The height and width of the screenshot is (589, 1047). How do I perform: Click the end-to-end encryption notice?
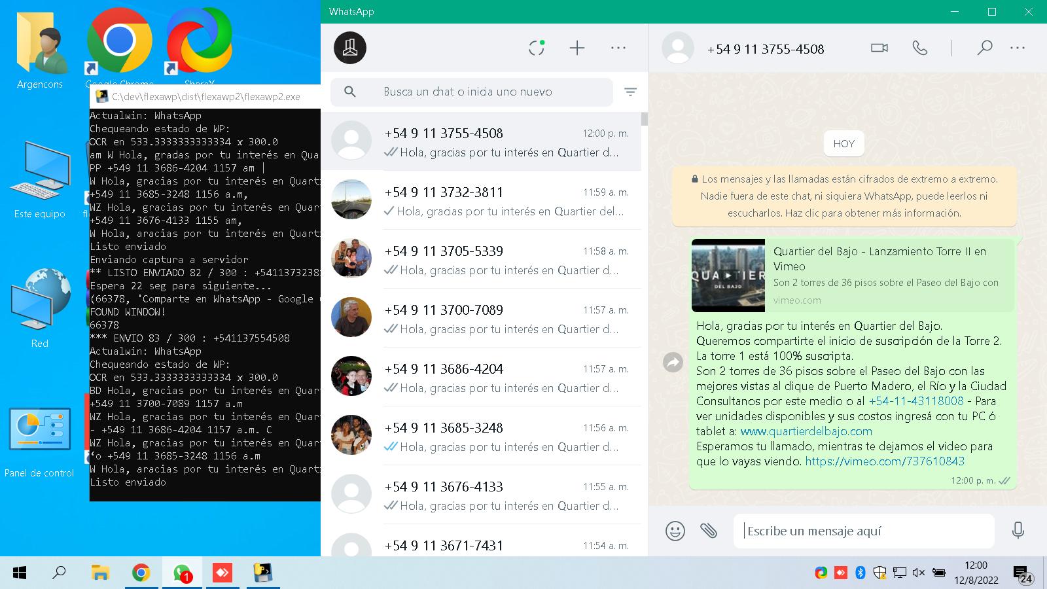coord(844,196)
